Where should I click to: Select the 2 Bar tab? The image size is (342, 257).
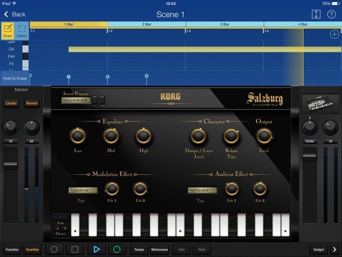coord(146,24)
